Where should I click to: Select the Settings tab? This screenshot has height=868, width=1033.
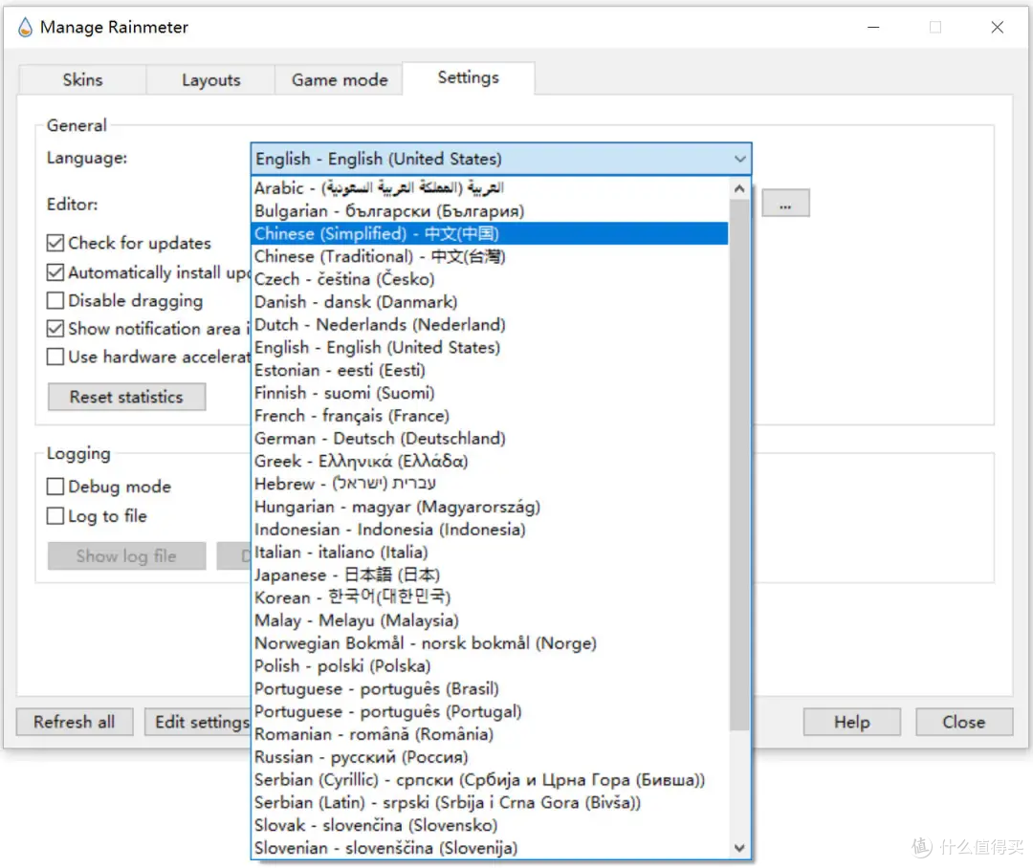coord(469,77)
